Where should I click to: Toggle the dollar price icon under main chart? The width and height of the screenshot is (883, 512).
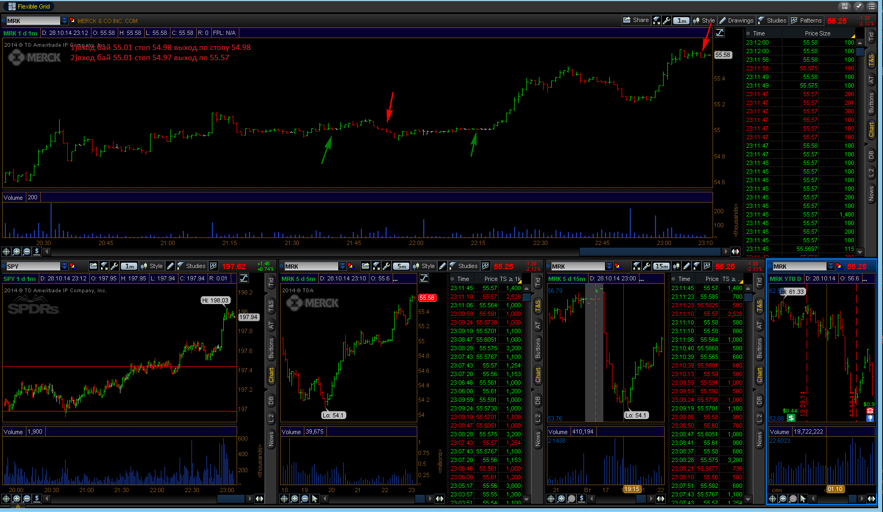click(37, 251)
